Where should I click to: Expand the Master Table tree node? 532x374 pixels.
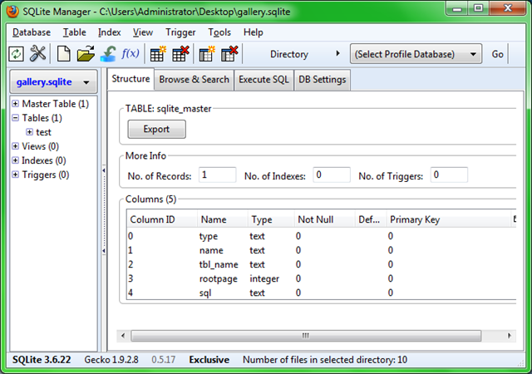pyautogui.click(x=16, y=104)
